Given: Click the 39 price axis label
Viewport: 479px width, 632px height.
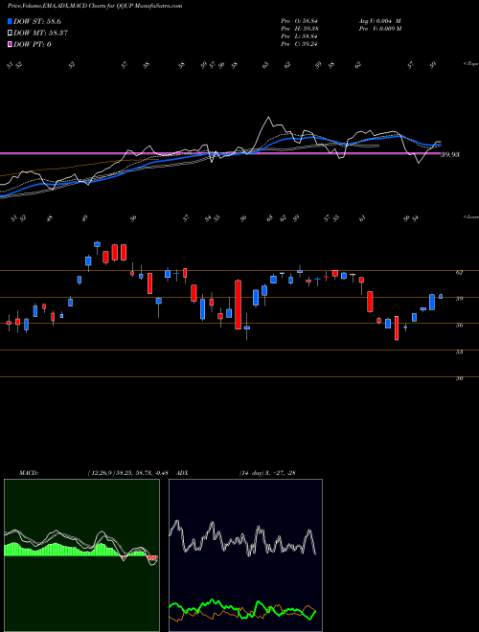Looking at the screenshot, I should click(x=459, y=299).
